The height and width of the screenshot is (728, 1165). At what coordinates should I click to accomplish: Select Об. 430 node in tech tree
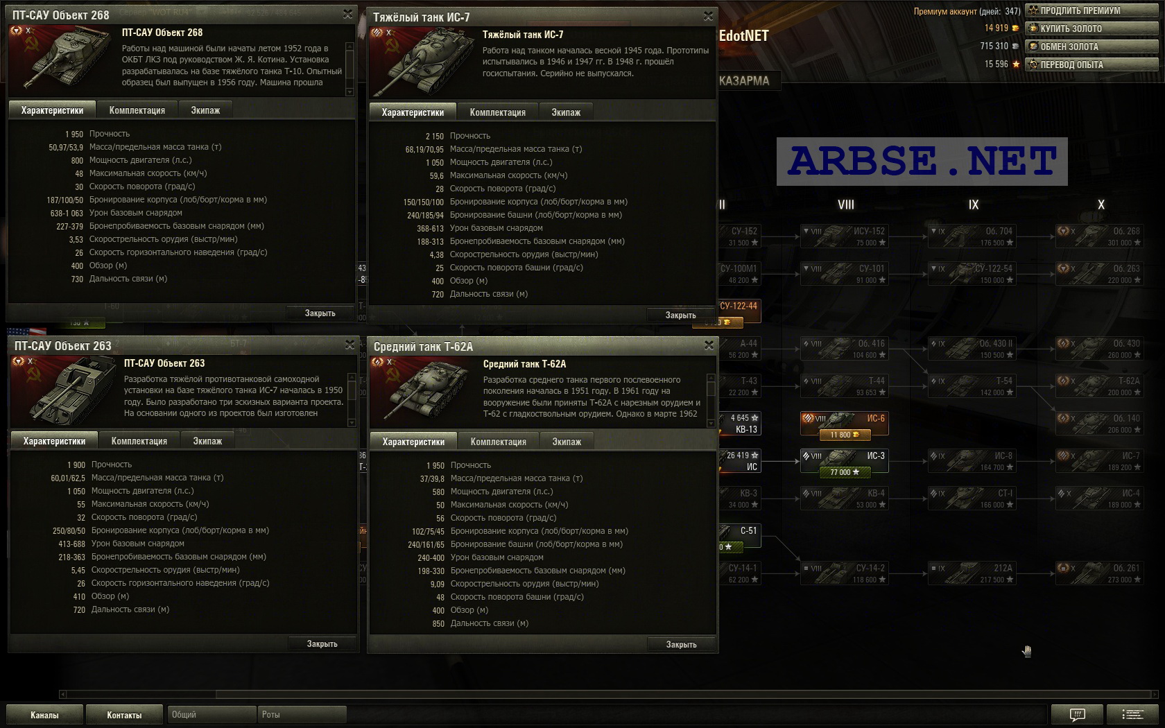1099,349
